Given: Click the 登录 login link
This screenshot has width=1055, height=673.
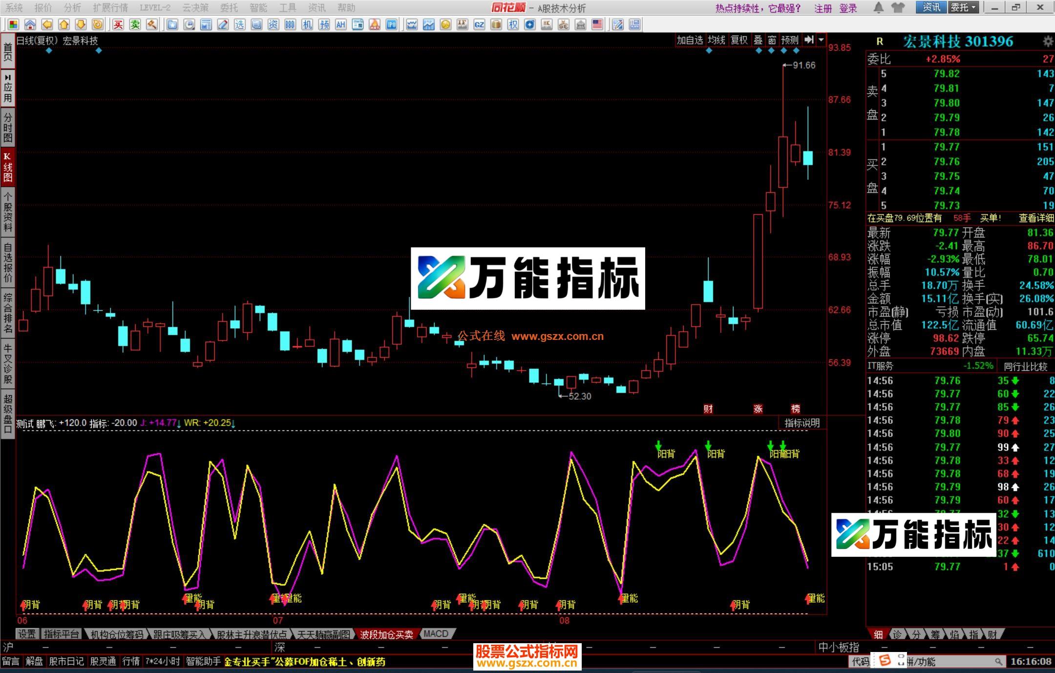Looking at the screenshot, I should click(849, 8).
